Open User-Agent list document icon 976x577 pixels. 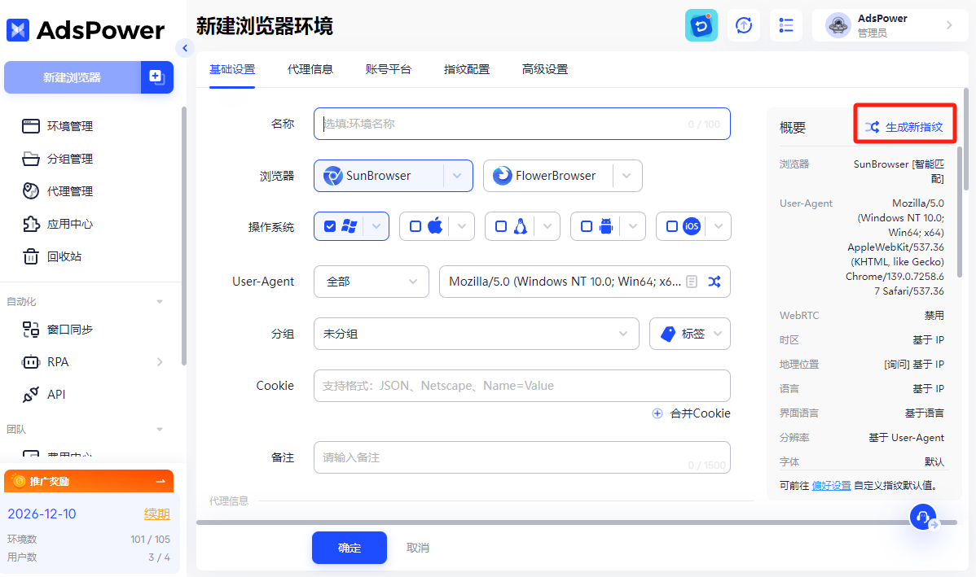692,282
